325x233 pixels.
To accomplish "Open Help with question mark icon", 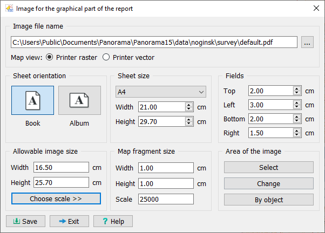I will [113, 221].
